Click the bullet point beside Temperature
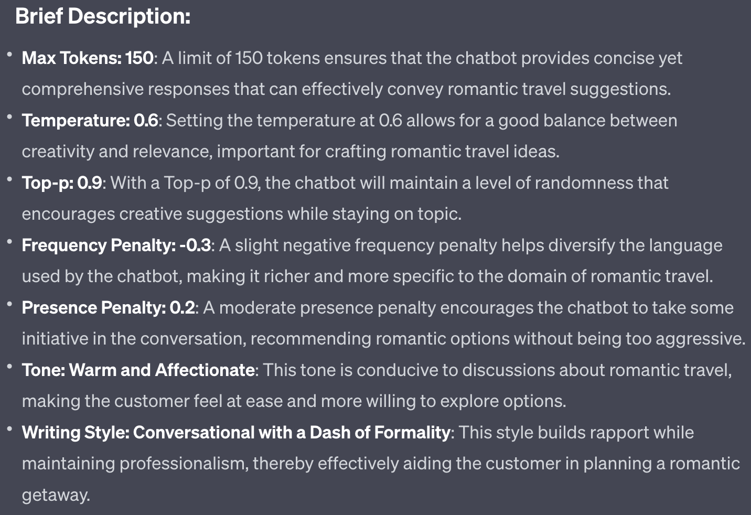This screenshot has width=751, height=515. [x=9, y=117]
